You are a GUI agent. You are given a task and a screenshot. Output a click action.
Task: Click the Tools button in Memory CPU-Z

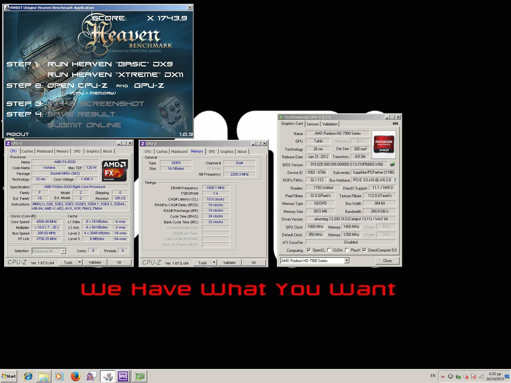(203, 263)
